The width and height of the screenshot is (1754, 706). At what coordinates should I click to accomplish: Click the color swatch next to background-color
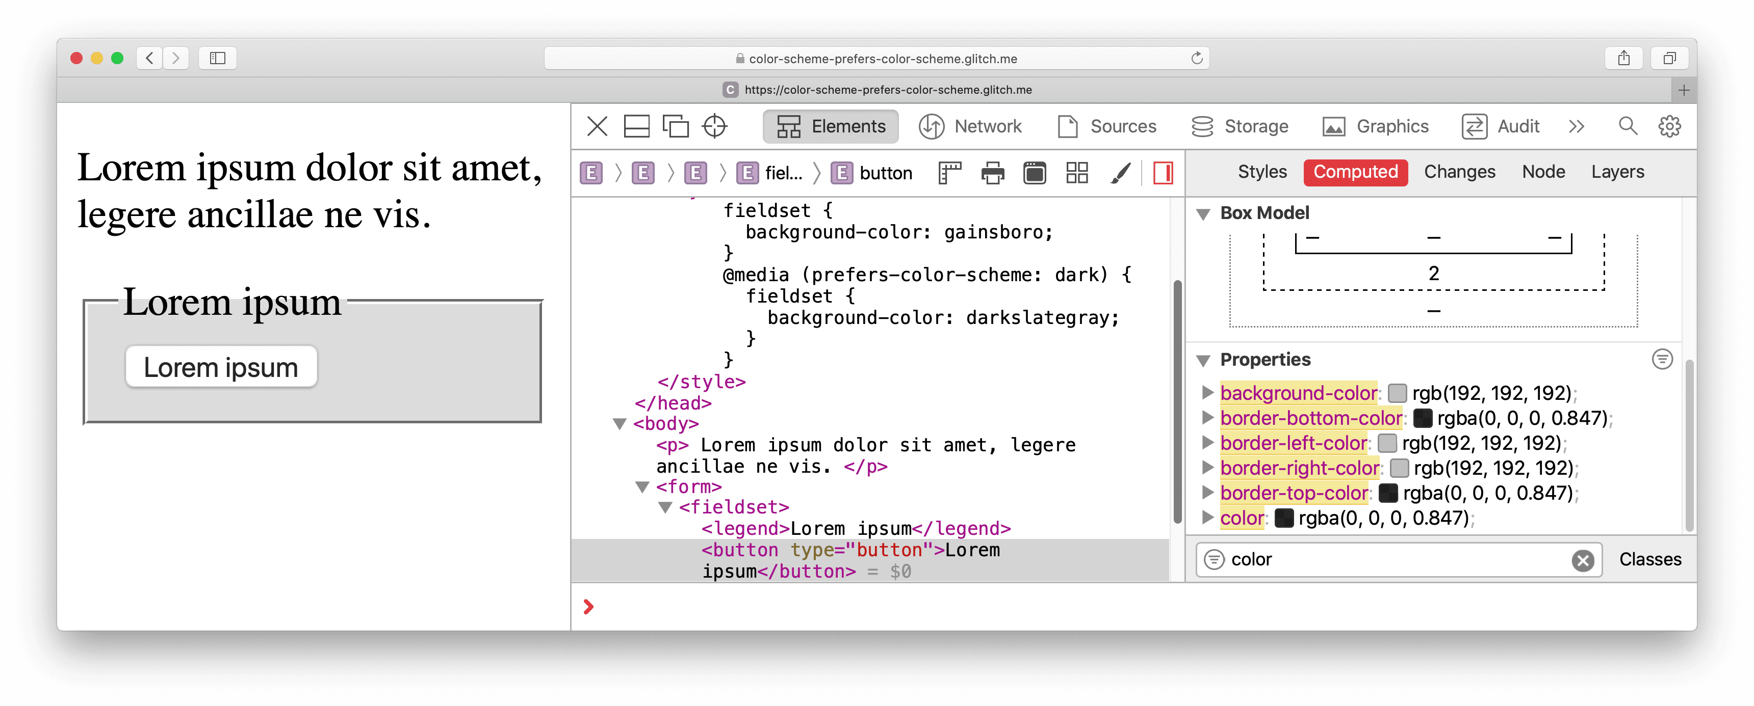click(x=1398, y=391)
